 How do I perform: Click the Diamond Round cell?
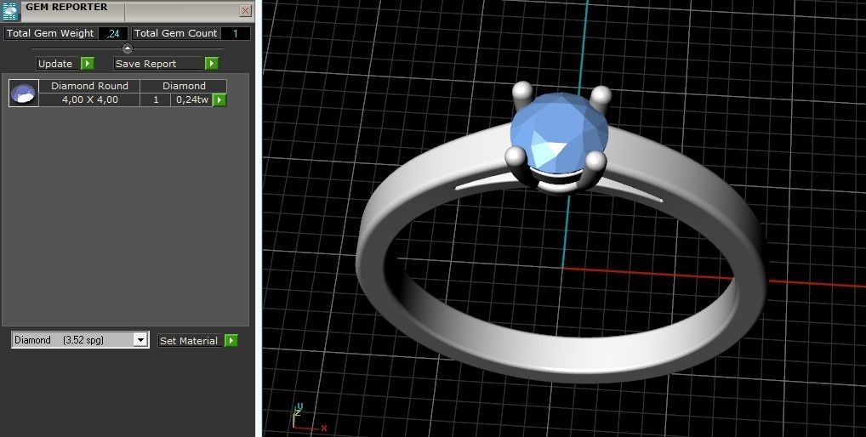tap(89, 86)
